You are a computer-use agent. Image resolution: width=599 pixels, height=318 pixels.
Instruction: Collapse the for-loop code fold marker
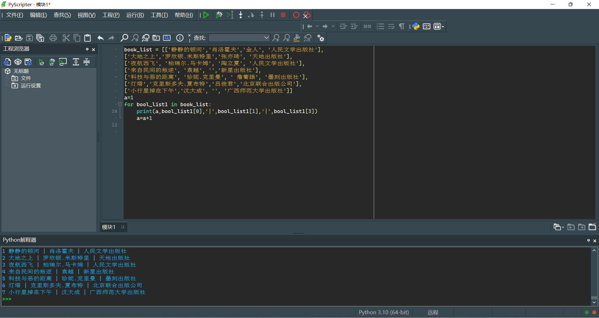[x=120, y=104]
